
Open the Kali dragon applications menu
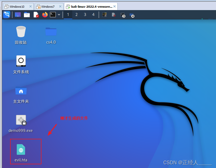point(7,15)
